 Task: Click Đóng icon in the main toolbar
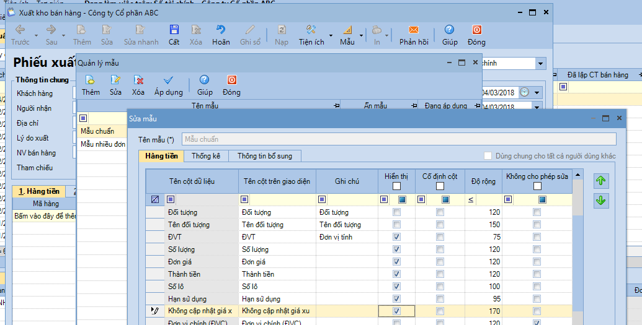click(x=476, y=30)
